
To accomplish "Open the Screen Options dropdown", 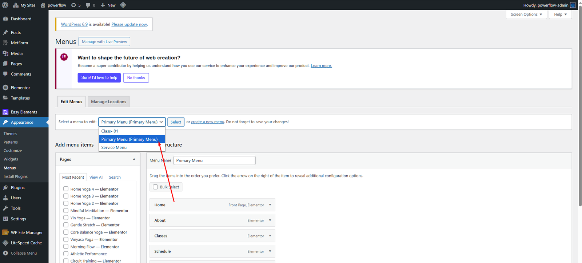I will click(526, 15).
